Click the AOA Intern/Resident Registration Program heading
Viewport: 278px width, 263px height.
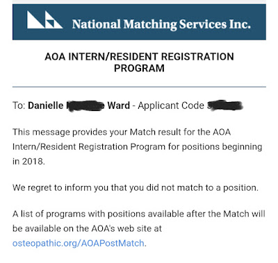pos(139,62)
